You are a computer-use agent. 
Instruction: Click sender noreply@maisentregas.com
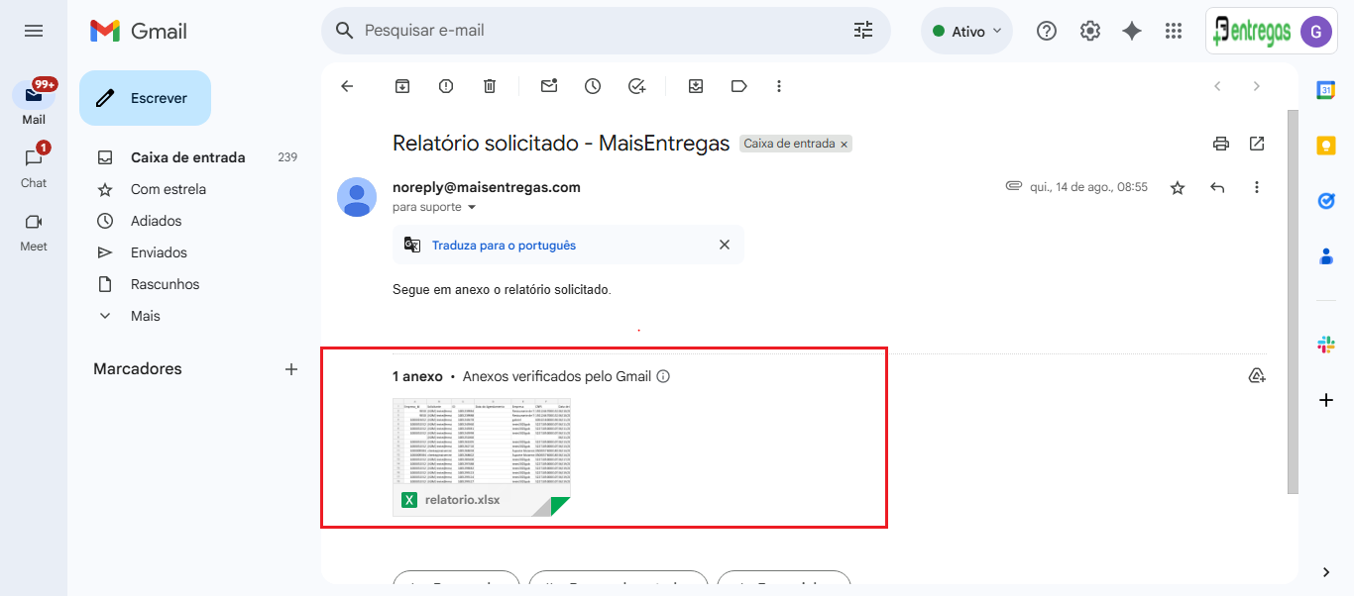pyautogui.click(x=487, y=187)
